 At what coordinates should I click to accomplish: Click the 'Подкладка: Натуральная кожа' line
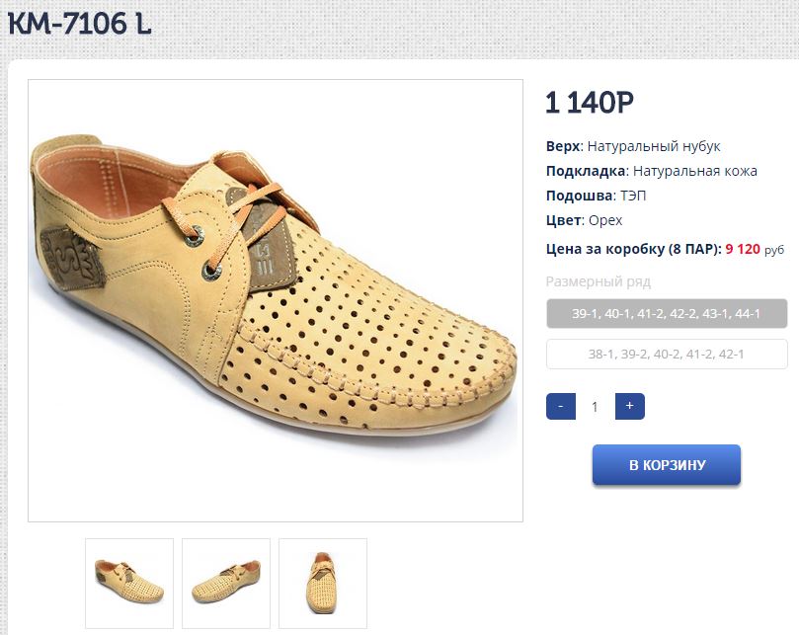[x=651, y=171]
